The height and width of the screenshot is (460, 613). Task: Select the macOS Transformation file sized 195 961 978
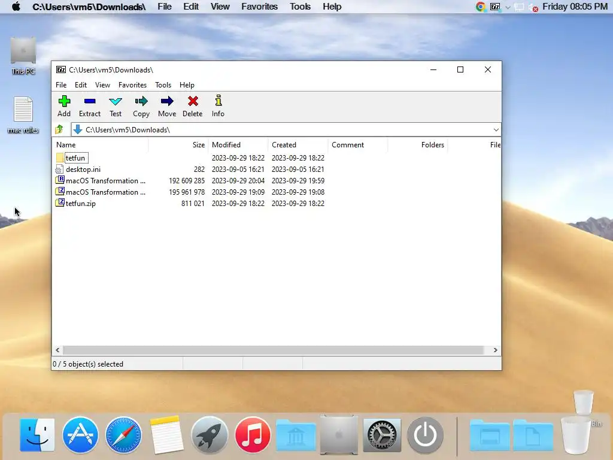[105, 192]
